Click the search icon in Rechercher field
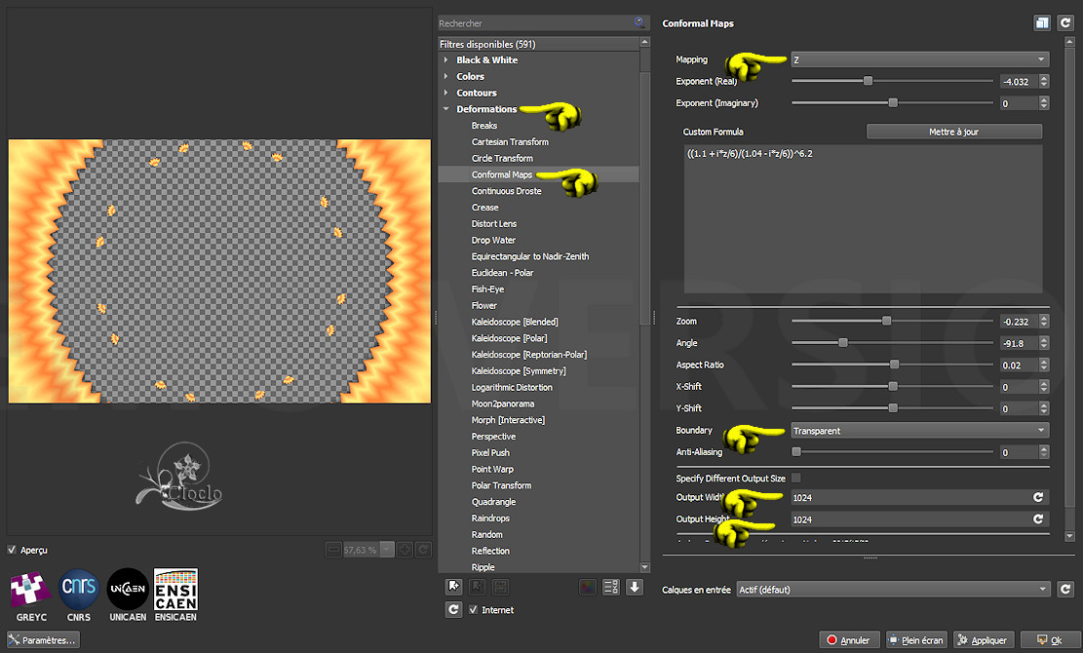This screenshot has height=653, width=1083. [x=639, y=22]
